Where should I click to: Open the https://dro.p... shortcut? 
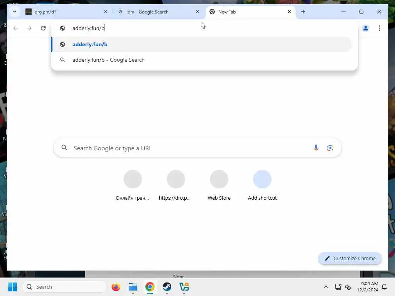pos(176,185)
